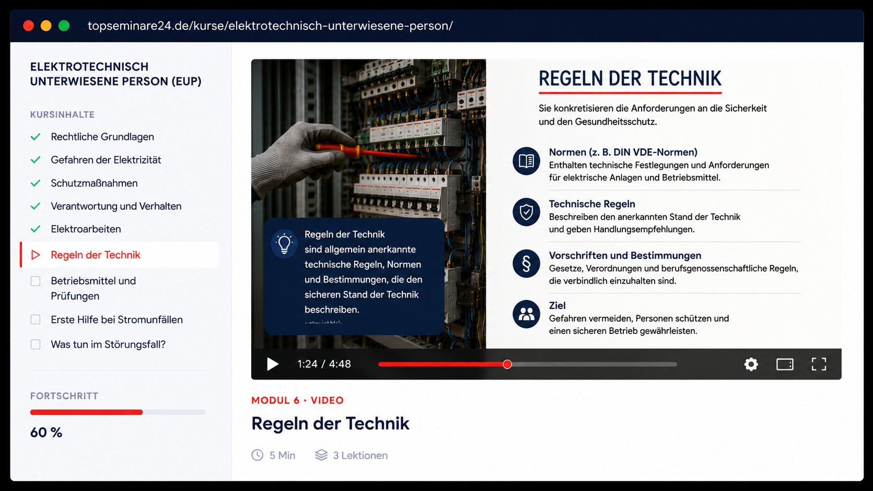Select the active Regeln der Technik item
The width and height of the screenshot is (873, 491).
click(120, 255)
